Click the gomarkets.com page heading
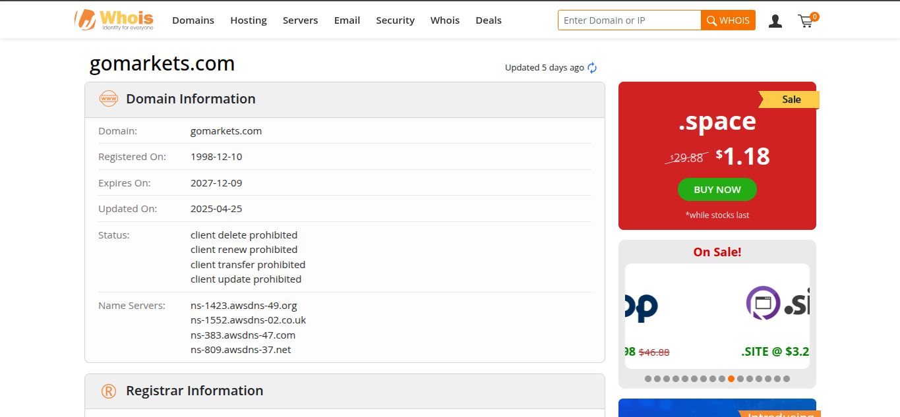 (x=162, y=64)
